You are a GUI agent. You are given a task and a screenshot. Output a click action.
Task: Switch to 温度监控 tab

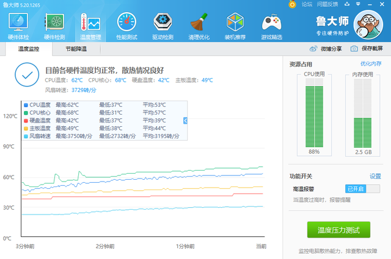point(29,49)
